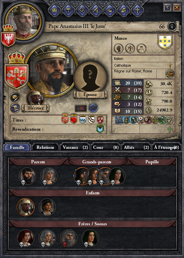Open the Vassaux tab

(75, 147)
